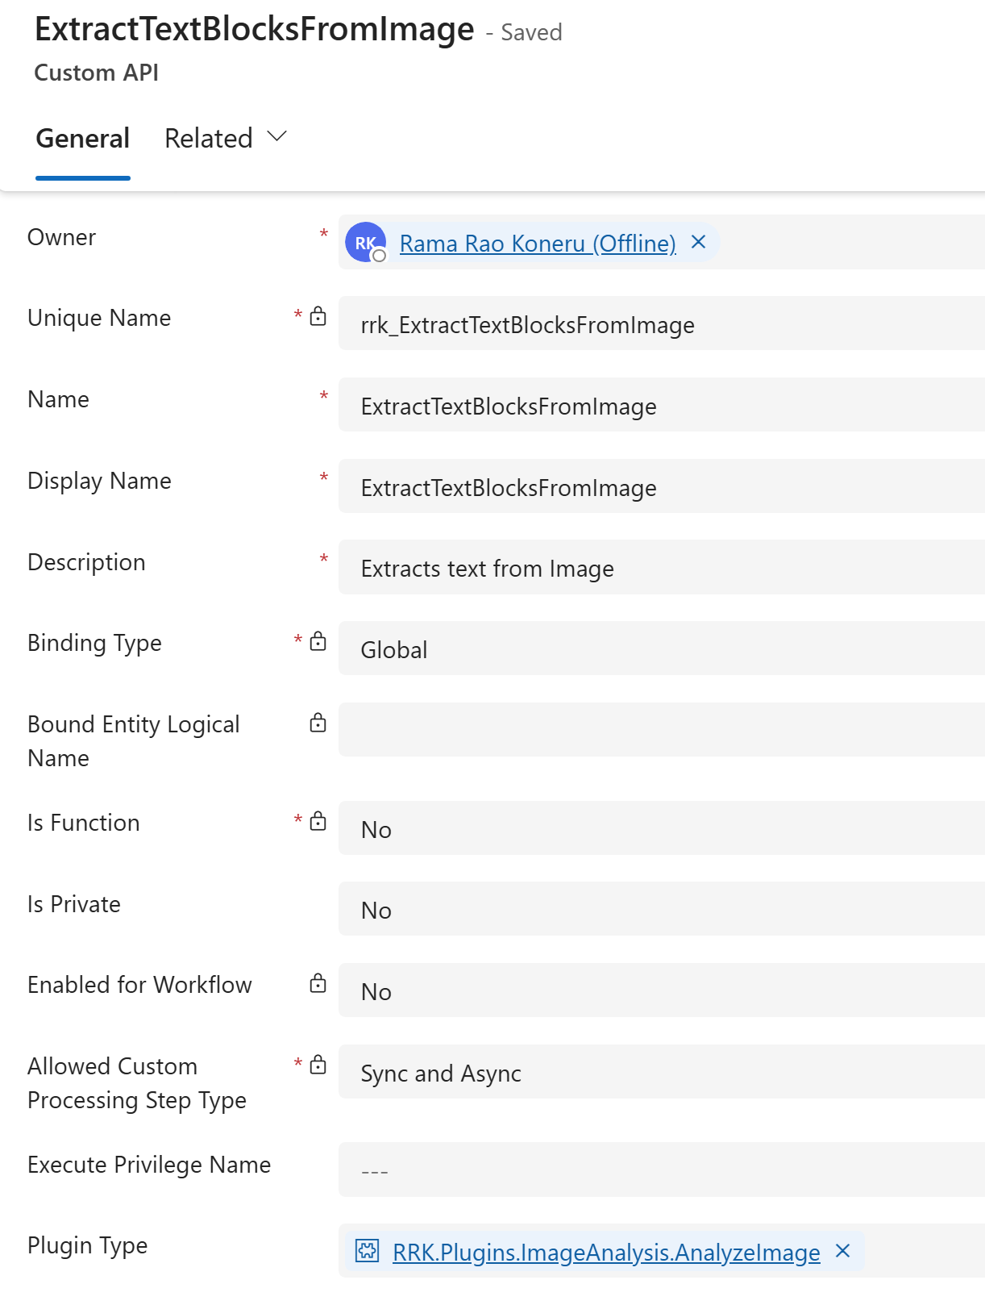Edit the Name input field
This screenshot has height=1305, width=985.
(x=662, y=406)
